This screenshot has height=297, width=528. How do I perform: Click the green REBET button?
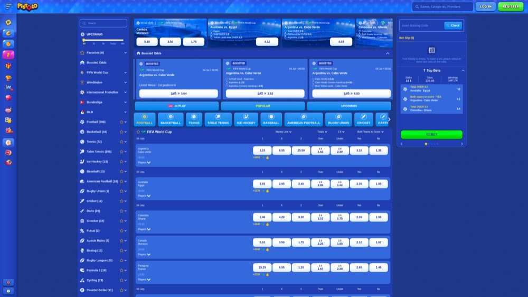(432, 135)
